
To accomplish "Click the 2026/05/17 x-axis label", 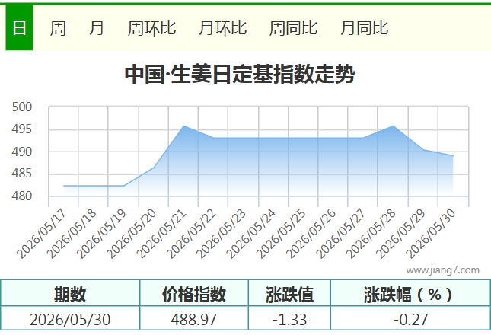I will click(41, 234).
